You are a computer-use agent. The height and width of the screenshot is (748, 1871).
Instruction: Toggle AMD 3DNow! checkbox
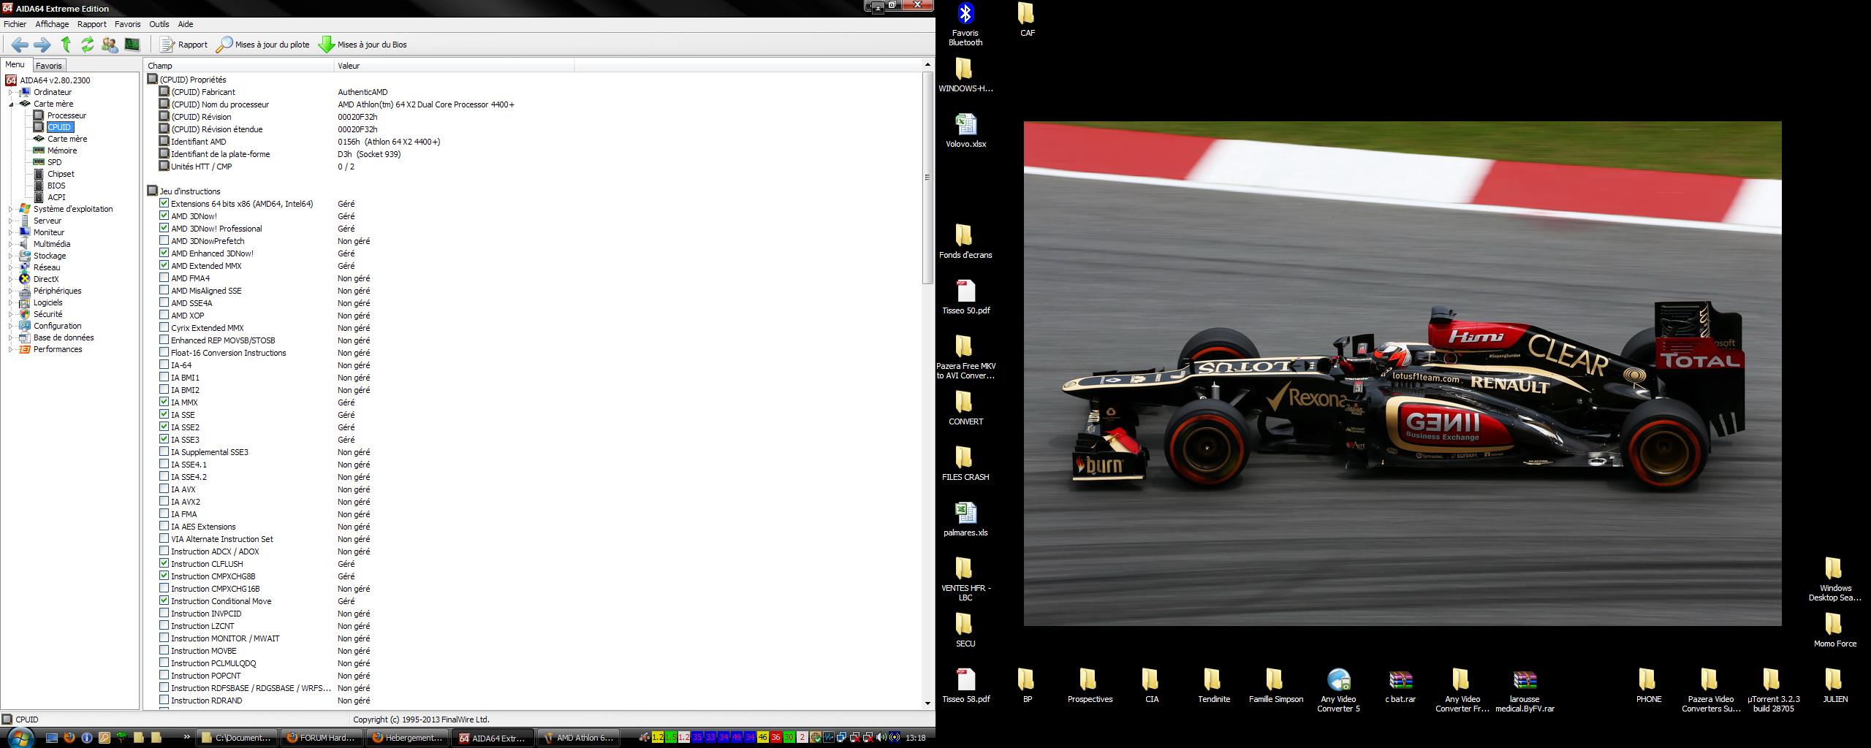(x=164, y=215)
